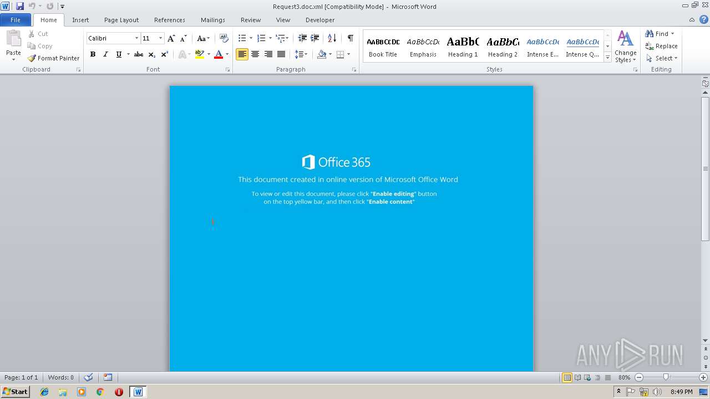Switch to the References tab
710x399 pixels.
[170, 20]
